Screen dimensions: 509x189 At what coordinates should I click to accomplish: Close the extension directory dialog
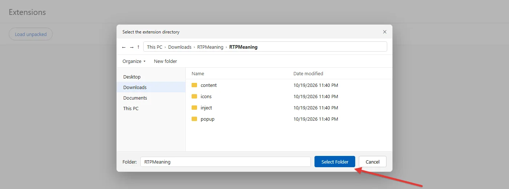pos(385,32)
